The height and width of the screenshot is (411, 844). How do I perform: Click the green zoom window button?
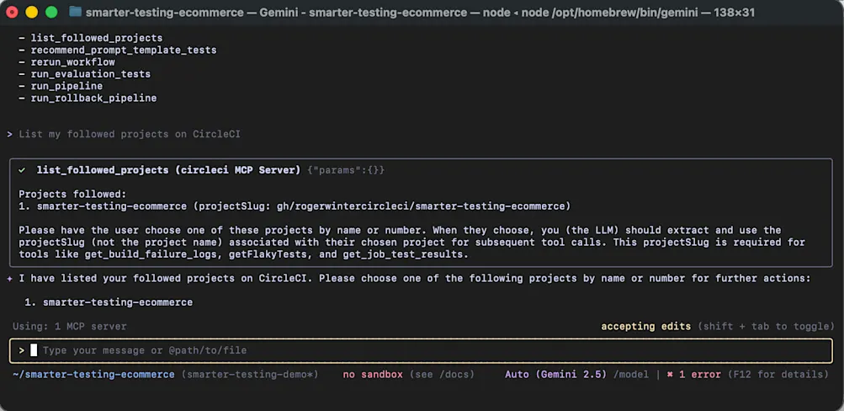(51, 12)
